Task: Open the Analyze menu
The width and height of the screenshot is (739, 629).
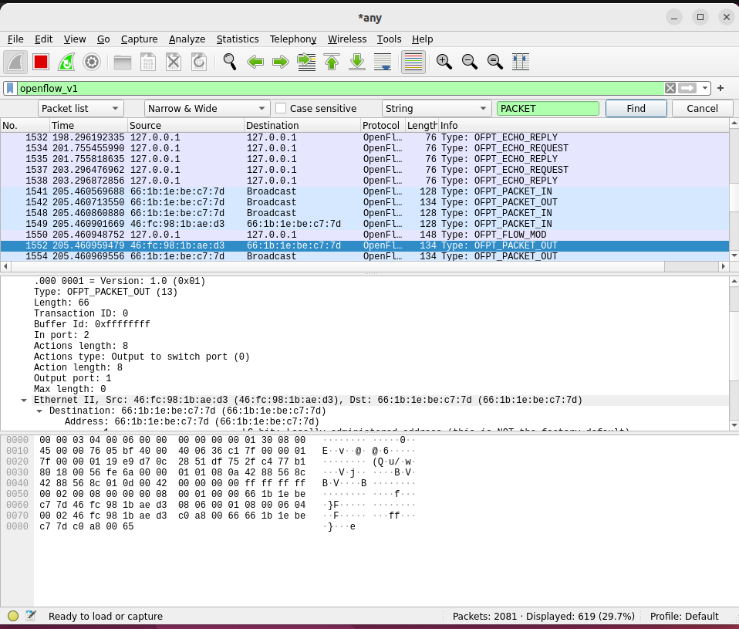Action: click(187, 39)
